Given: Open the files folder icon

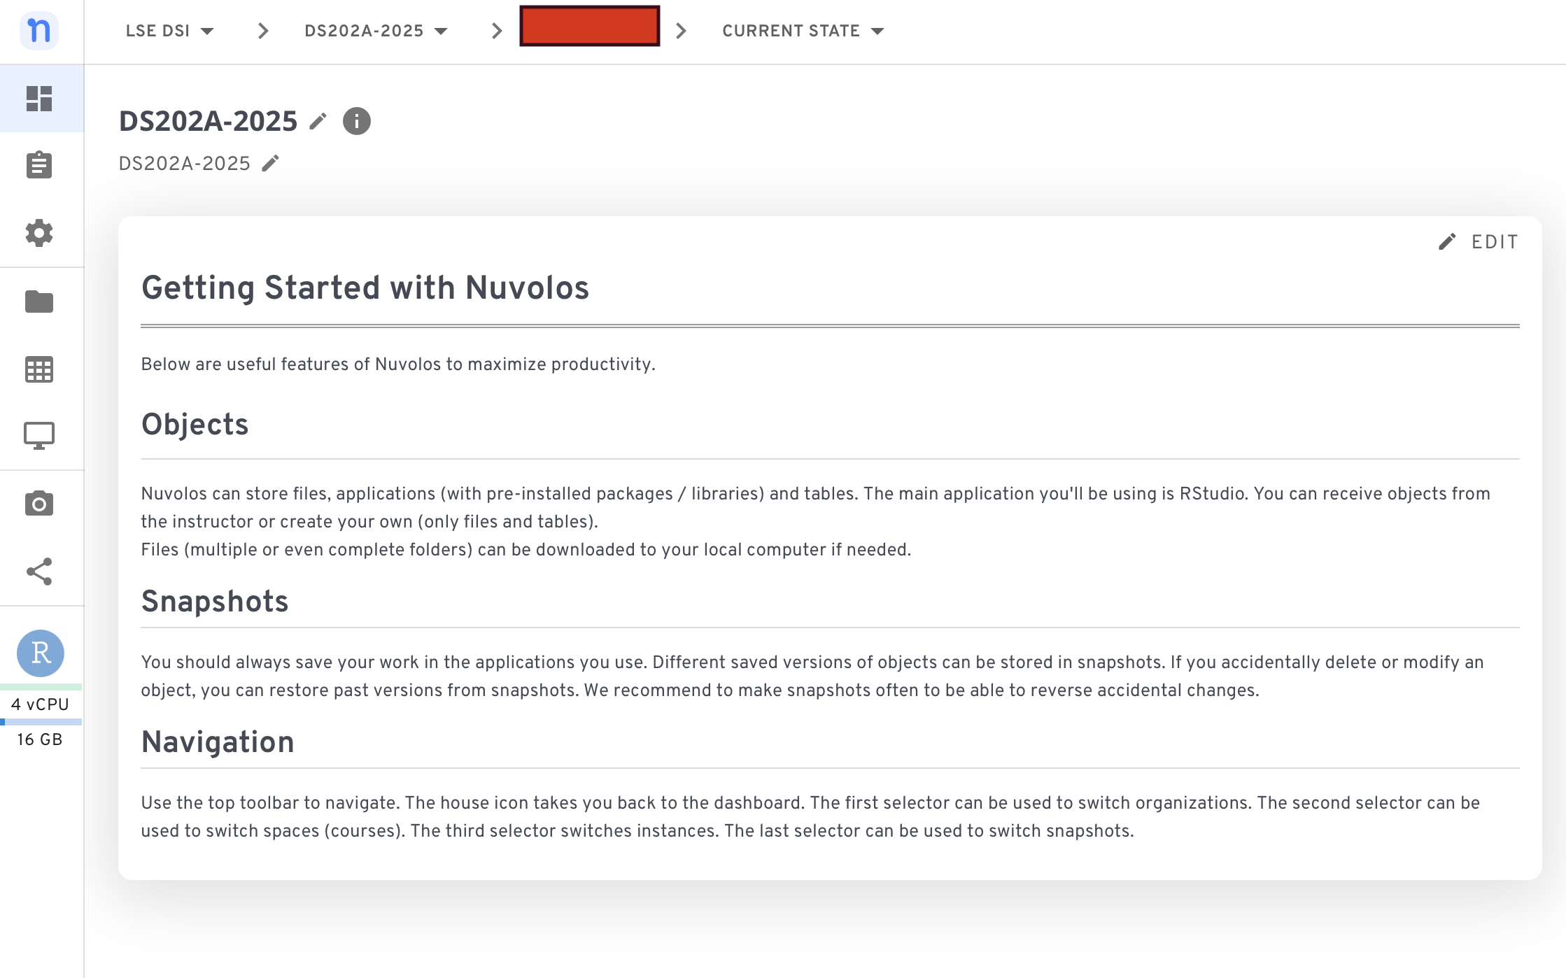Looking at the screenshot, I should [x=39, y=302].
